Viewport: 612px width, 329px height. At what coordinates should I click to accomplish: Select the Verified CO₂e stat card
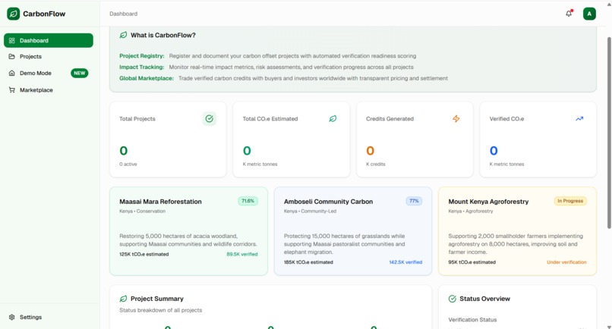click(x=538, y=139)
